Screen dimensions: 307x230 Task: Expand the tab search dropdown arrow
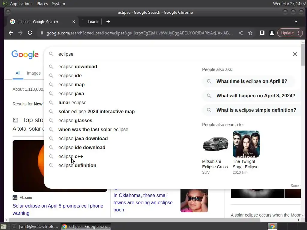click(x=296, y=22)
